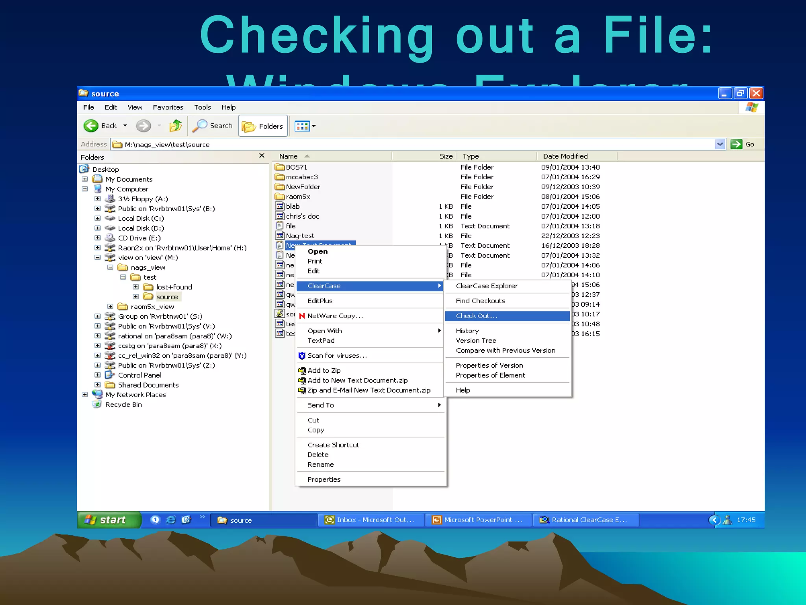This screenshot has height=605, width=806.
Task: Select Local Disk (D:) drive icon
Action: pyautogui.click(x=110, y=228)
